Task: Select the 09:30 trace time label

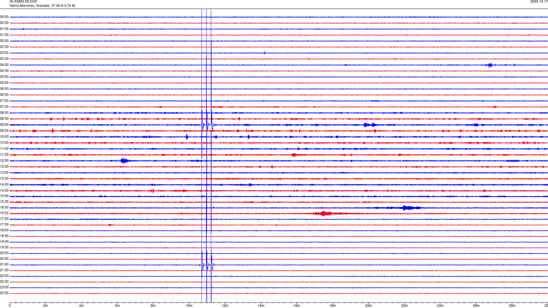Action: click(4, 131)
